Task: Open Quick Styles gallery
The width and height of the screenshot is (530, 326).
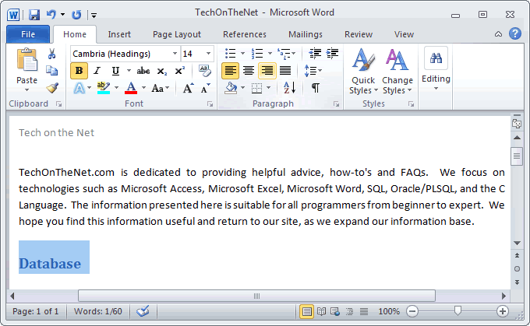Action: tap(363, 72)
